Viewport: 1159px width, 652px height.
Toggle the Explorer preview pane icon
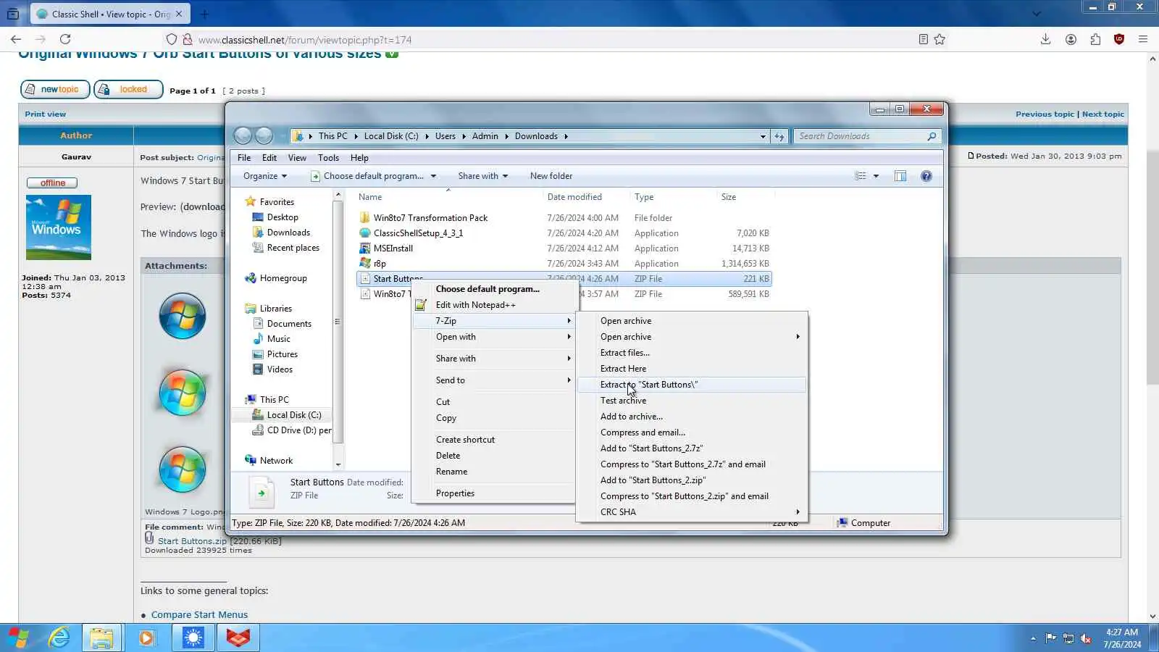pyautogui.click(x=900, y=176)
